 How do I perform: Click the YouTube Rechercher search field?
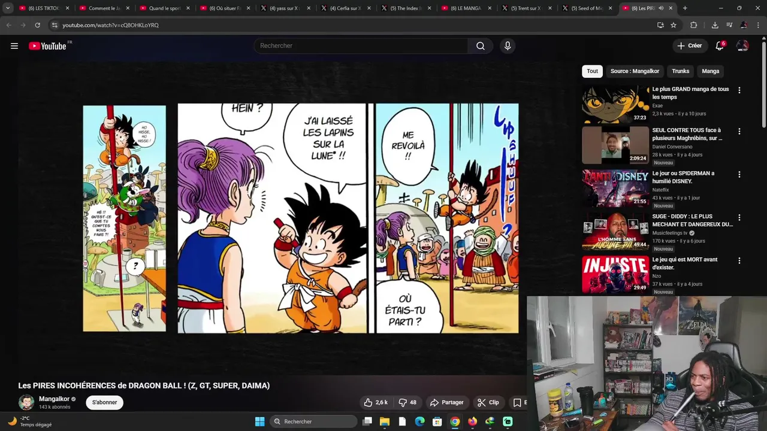point(361,46)
